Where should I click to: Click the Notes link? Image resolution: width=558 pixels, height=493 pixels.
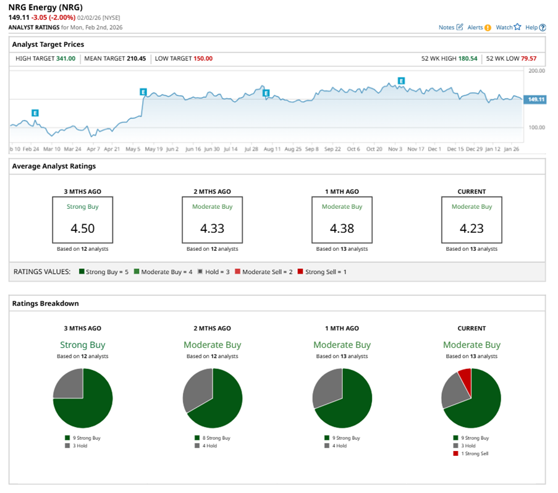tap(446, 28)
